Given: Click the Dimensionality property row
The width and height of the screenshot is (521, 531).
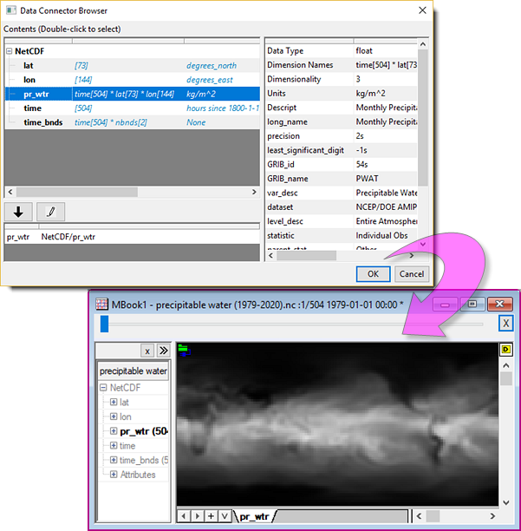Looking at the screenshot, I should tap(342, 79).
